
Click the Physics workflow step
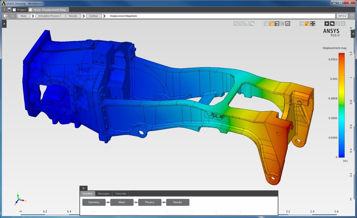pyautogui.click(x=150, y=202)
